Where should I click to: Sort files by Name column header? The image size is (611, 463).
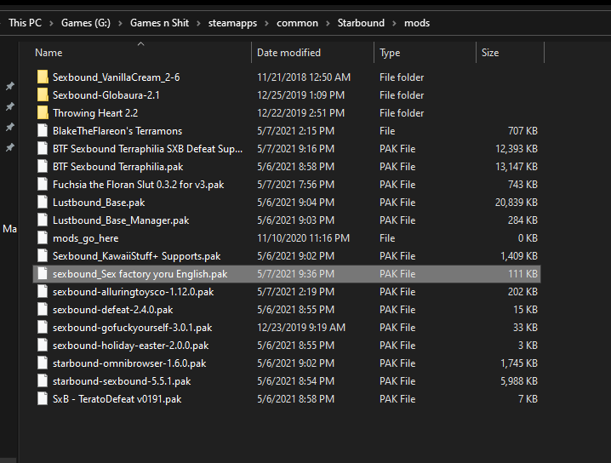(142, 53)
